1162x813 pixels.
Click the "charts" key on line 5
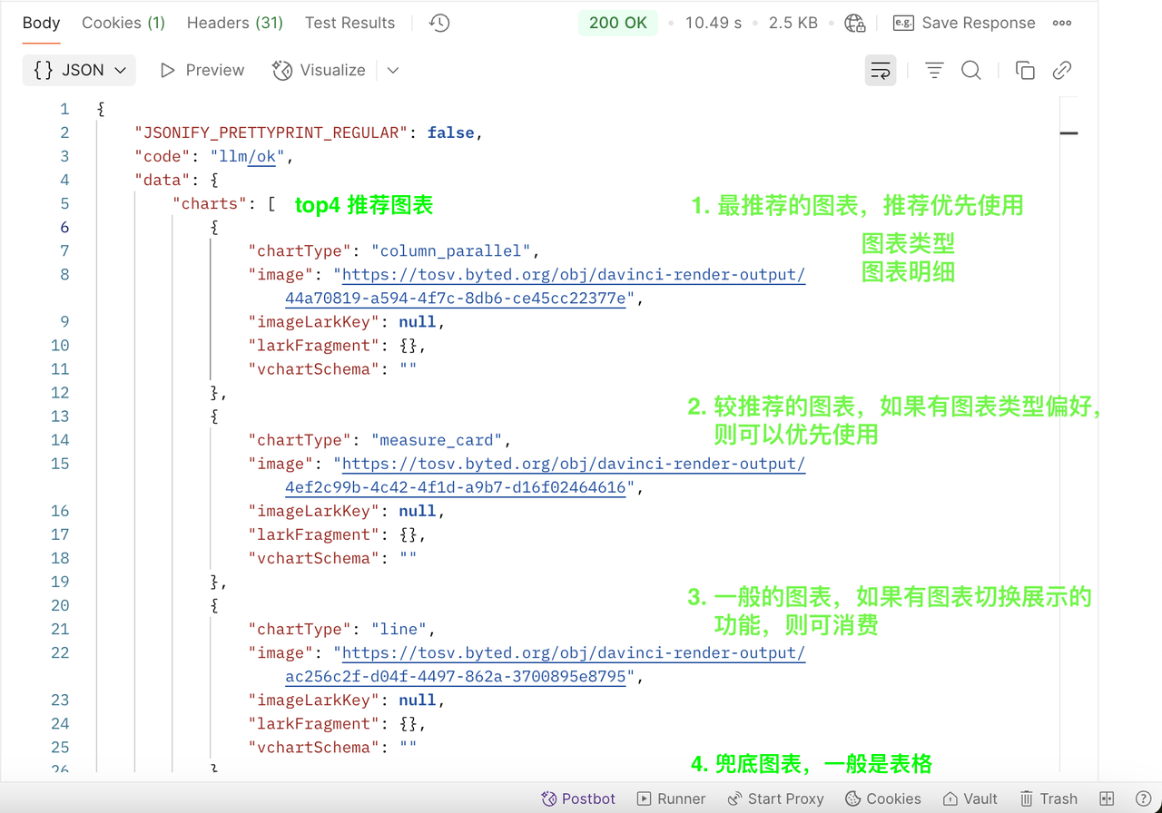(x=210, y=203)
